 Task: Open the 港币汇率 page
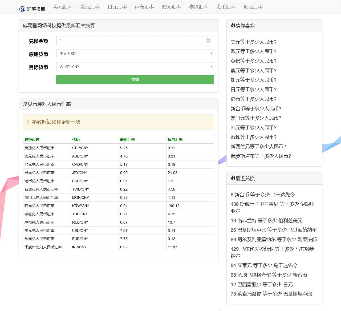coord(225,7)
